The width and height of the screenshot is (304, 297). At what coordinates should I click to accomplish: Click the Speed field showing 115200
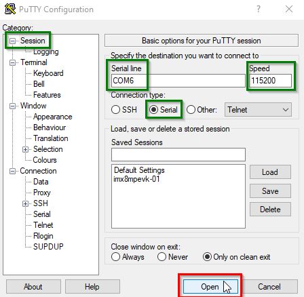tap(270, 81)
